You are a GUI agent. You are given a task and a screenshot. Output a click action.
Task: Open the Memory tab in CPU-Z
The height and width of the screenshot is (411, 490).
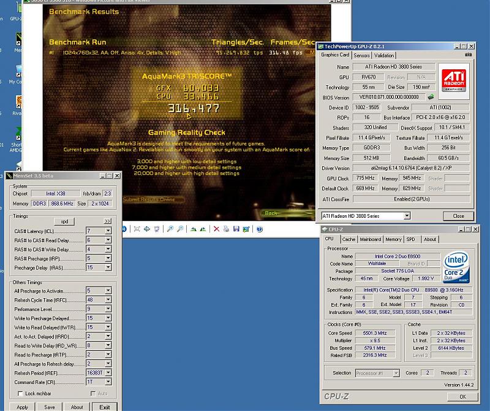click(x=393, y=239)
